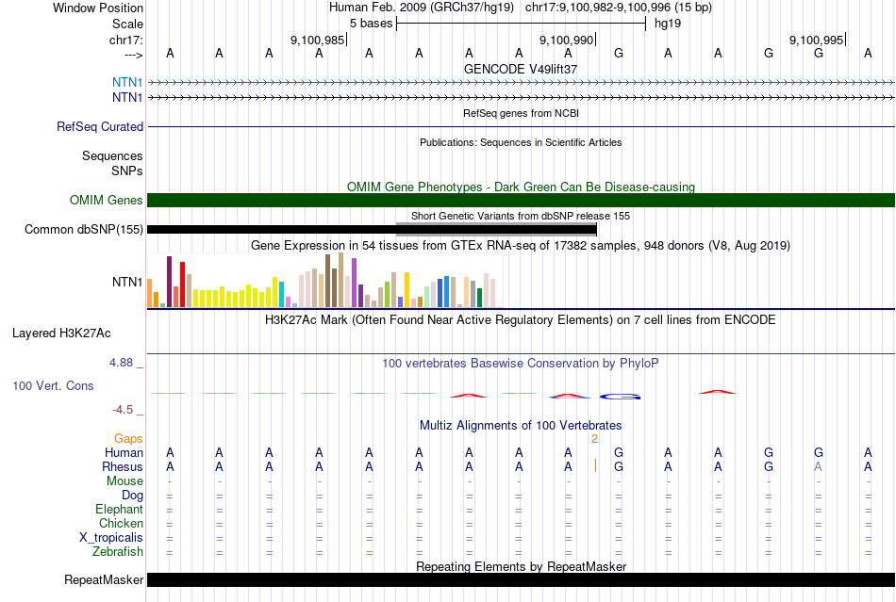The width and height of the screenshot is (896, 602).
Task: Click the grey mismatched A in Rhesus row
Action: pos(819,466)
